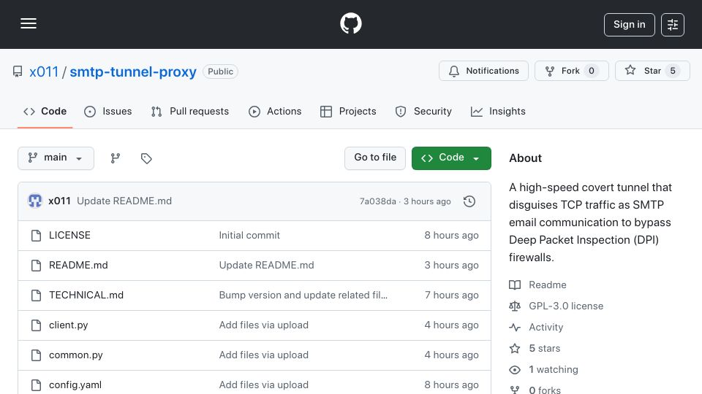Click the scales icon next to GPL-3.0
The image size is (702, 394).
point(515,306)
